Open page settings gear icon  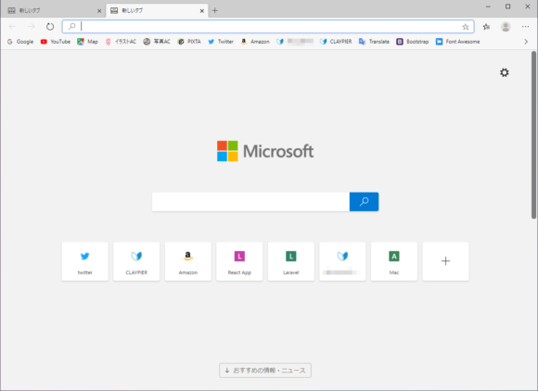504,72
